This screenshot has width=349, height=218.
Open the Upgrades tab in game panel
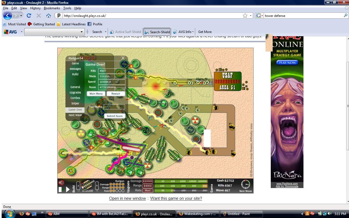point(75,92)
